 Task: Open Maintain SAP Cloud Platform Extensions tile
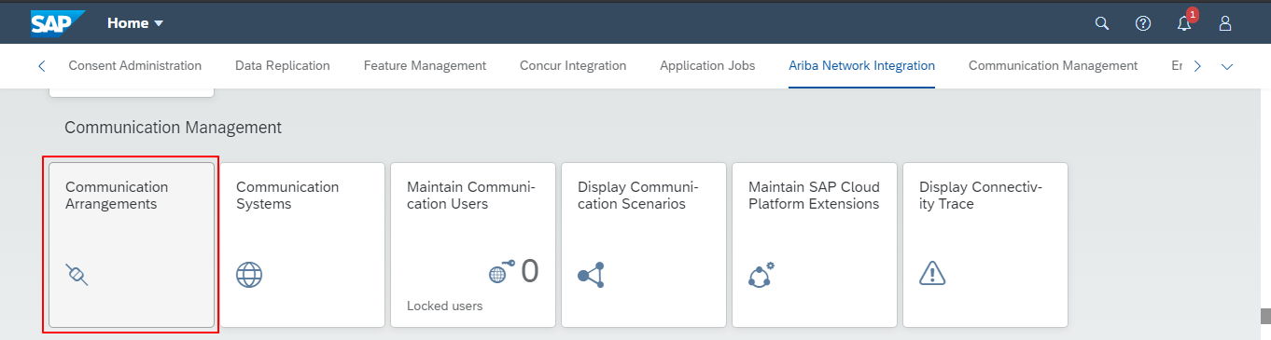(x=815, y=245)
